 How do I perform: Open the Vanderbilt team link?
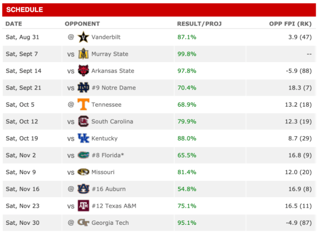(x=106, y=37)
